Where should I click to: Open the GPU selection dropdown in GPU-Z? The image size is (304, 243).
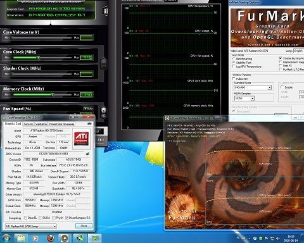pyautogui.click(x=31, y=226)
